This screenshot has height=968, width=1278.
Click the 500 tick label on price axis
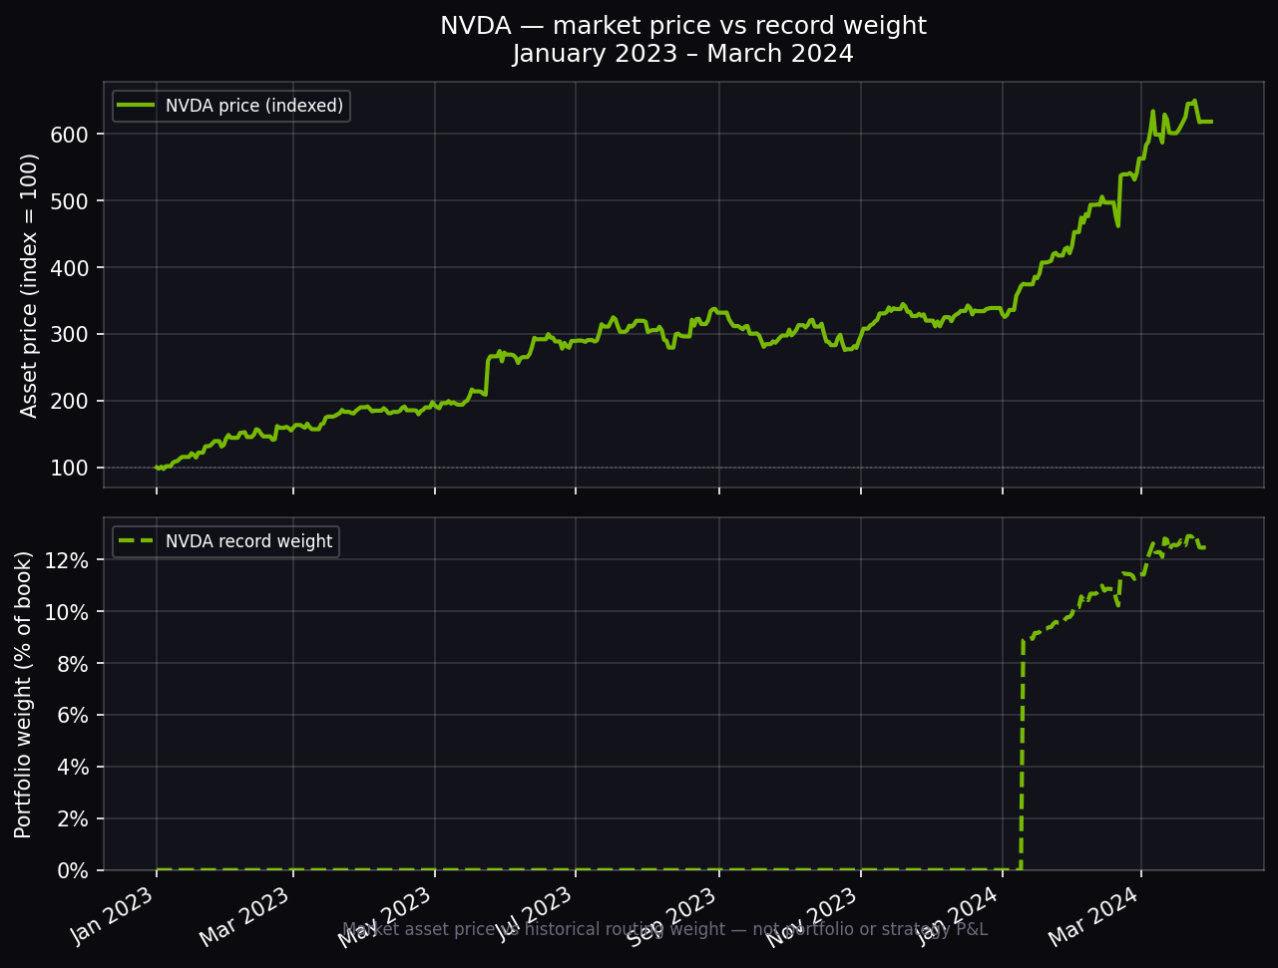(x=71, y=201)
